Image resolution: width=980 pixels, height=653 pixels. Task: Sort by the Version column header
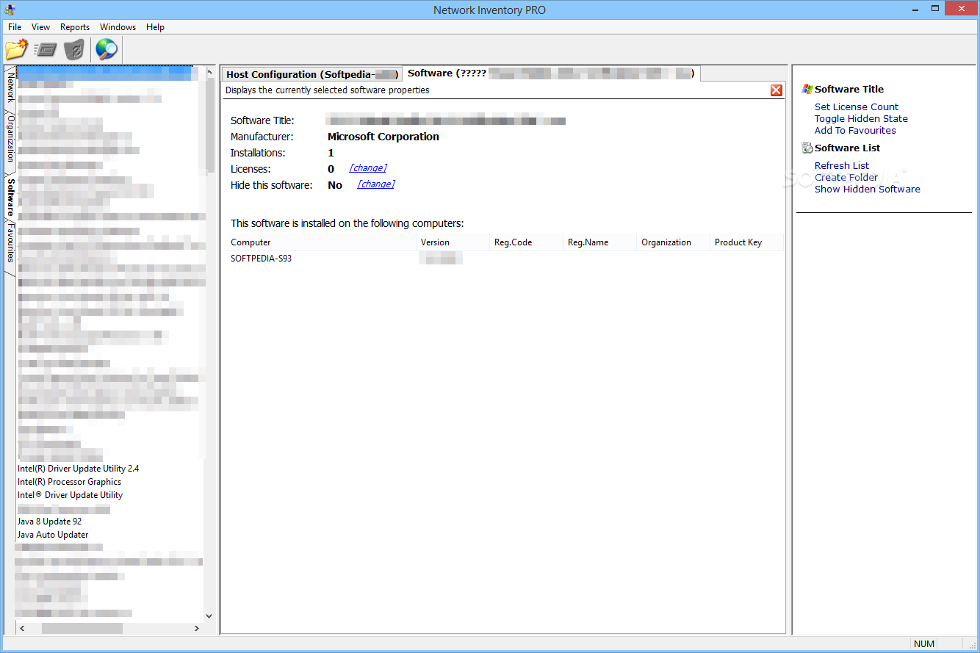453,242
